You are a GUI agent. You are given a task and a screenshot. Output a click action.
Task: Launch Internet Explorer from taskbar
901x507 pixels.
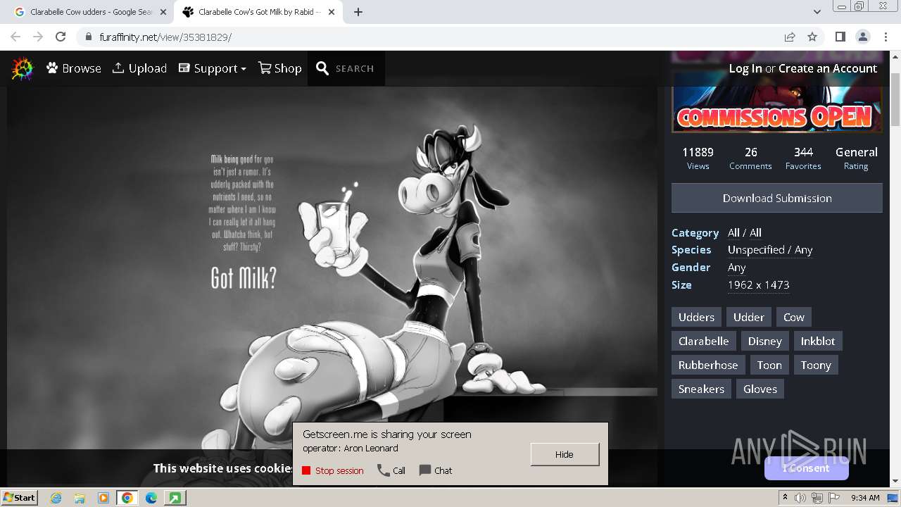coord(56,498)
